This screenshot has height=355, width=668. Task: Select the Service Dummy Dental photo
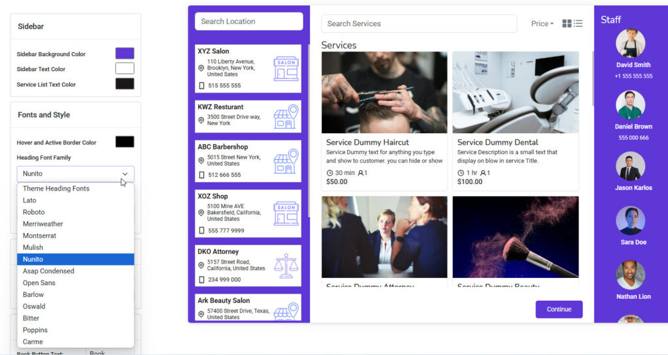tap(515, 93)
